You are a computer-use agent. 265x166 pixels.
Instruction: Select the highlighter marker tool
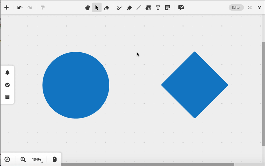pyautogui.click(x=129, y=8)
